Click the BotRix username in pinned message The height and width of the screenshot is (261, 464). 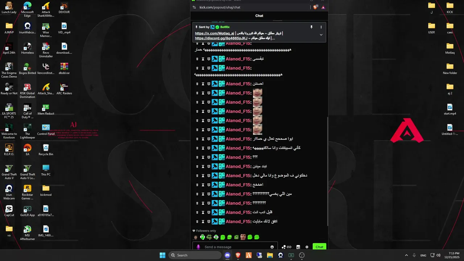[225, 27]
